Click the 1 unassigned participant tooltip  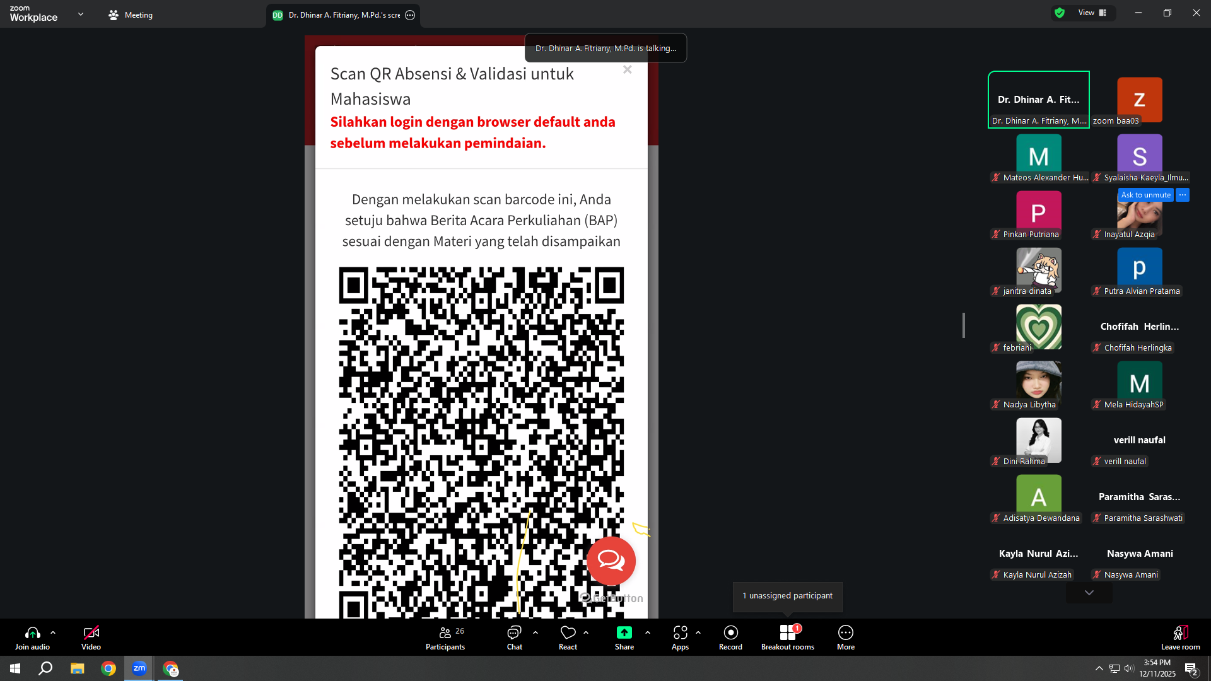pyautogui.click(x=787, y=596)
